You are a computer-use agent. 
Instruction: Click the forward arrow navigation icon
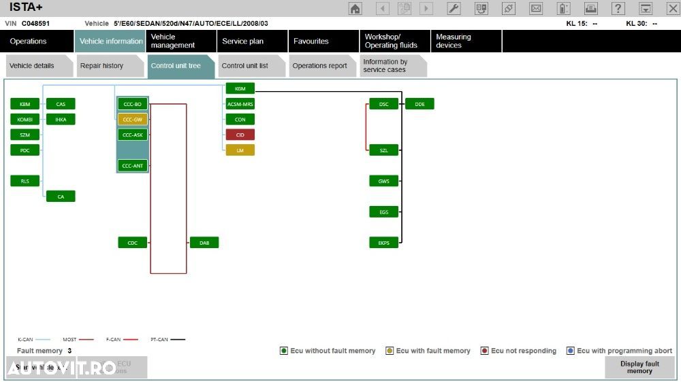(426, 8)
